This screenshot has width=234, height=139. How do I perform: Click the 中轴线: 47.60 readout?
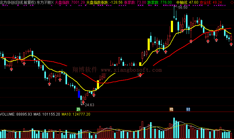[x=187, y=2]
